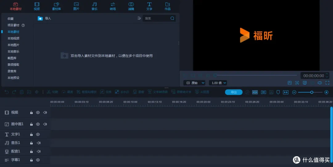Lock the 字幕1 track
The width and height of the screenshot is (333, 167).
pos(31,160)
